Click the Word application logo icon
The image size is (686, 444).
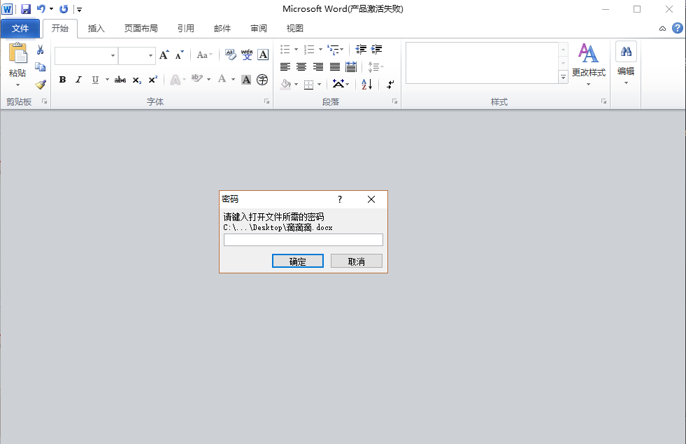(x=8, y=9)
